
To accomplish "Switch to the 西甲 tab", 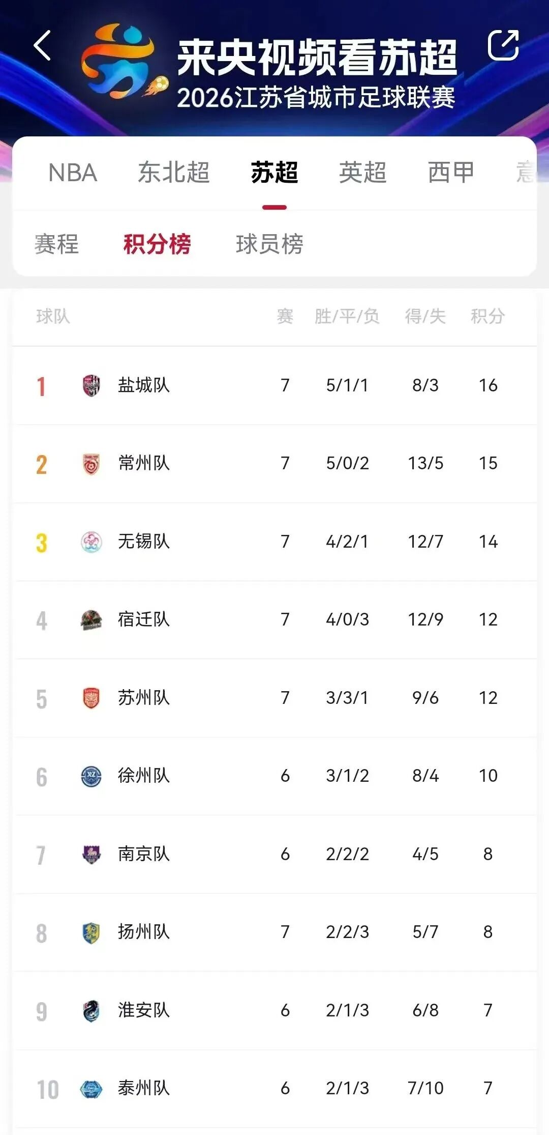I will point(451,173).
